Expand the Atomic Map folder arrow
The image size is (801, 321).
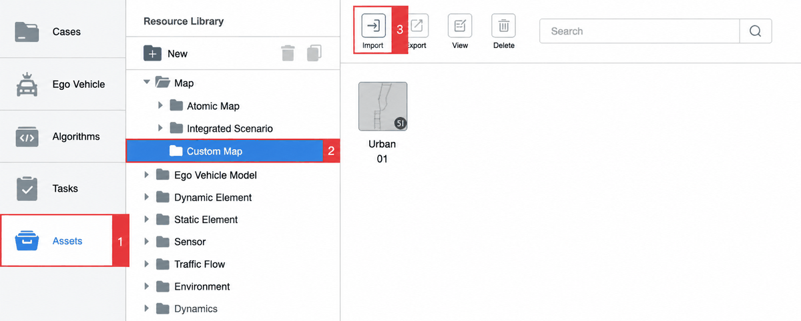160,106
